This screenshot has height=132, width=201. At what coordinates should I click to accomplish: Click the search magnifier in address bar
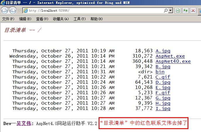click(166, 10)
